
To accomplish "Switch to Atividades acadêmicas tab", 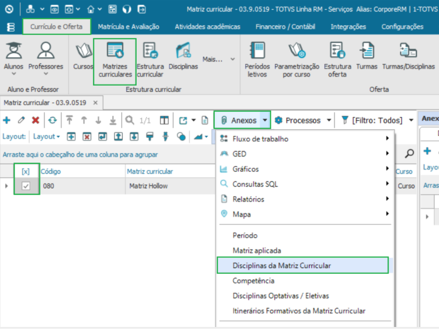I will pyautogui.click(x=208, y=27).
